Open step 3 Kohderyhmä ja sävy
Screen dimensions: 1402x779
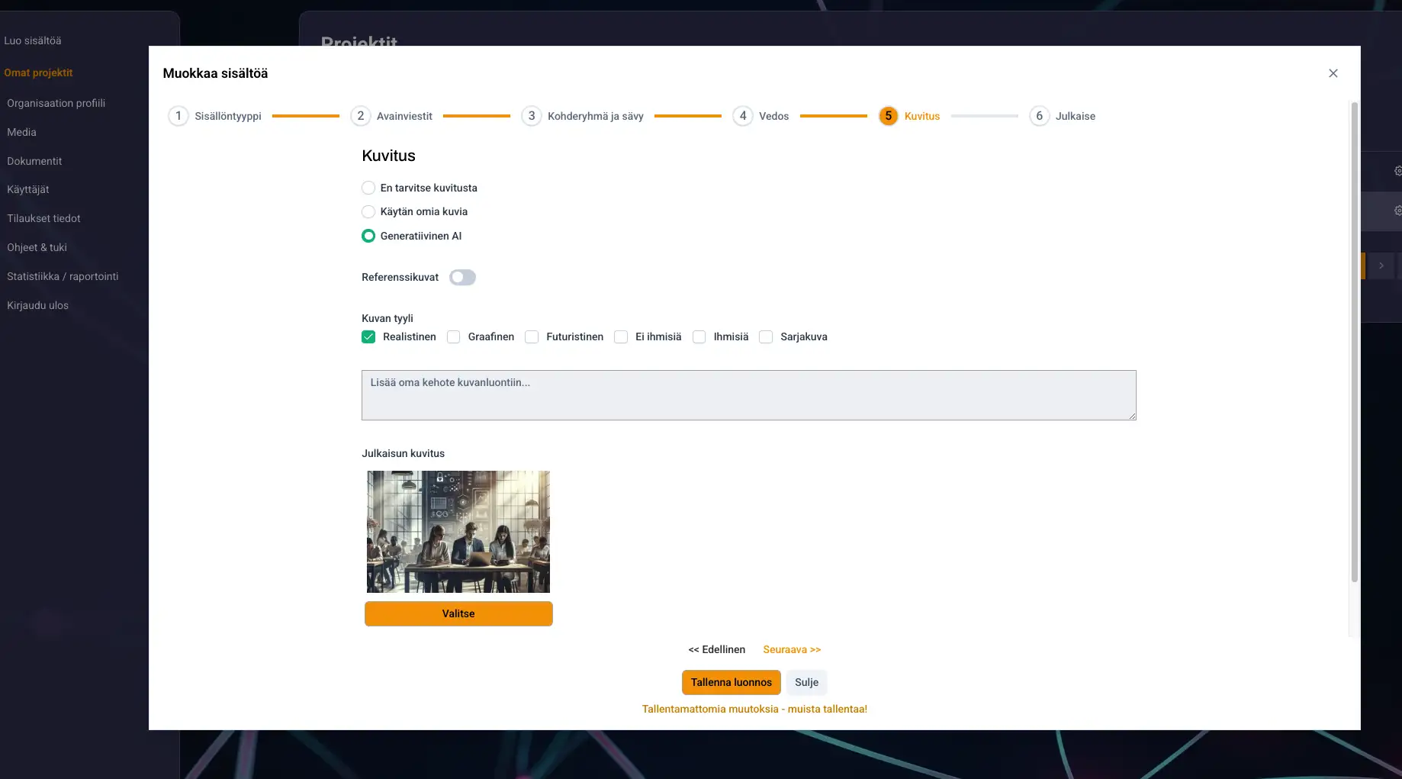(532, 116)
